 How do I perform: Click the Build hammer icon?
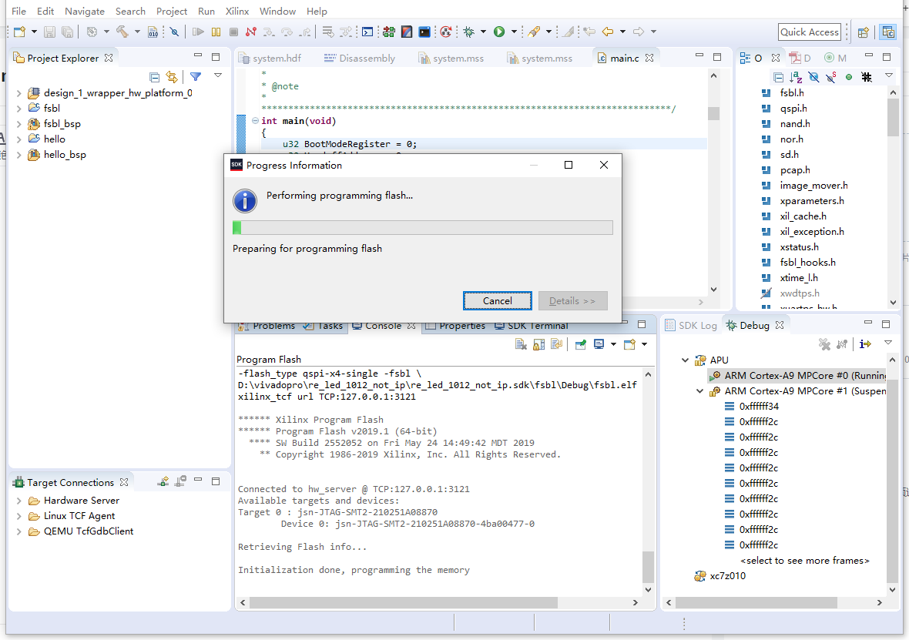(x=122, y=32)
